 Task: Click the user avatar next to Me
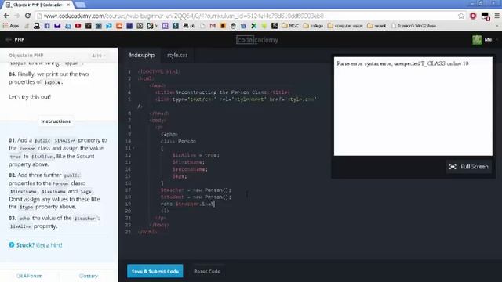tap(477, 40)
